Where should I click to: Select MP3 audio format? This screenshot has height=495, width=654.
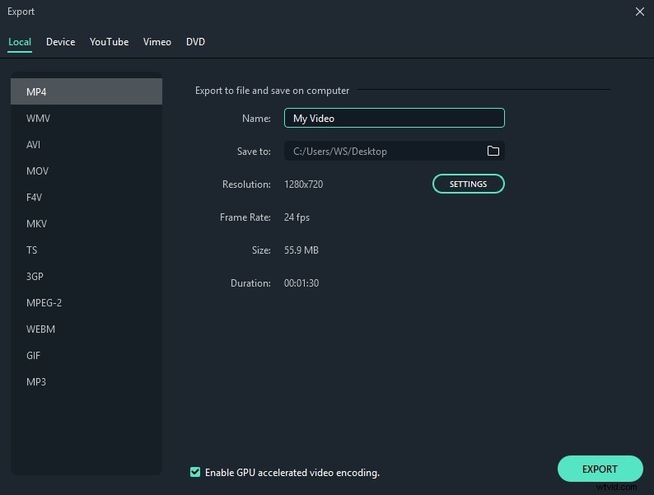(x=86, y=381)
